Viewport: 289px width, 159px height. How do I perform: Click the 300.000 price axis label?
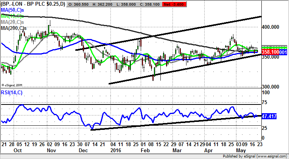(x=271, y=87)
